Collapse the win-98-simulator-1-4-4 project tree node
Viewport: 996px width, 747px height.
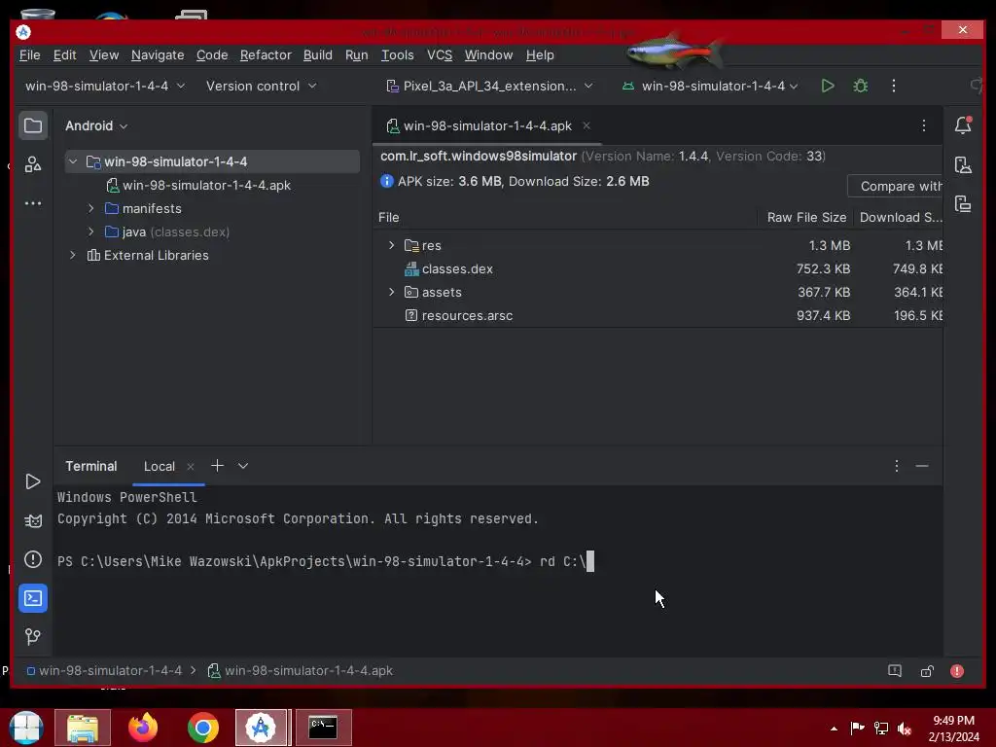(x=73, y=161)
